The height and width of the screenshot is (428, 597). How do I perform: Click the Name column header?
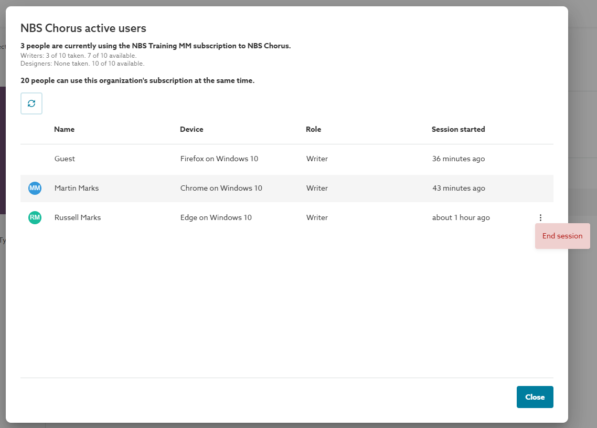click(64, 129)
